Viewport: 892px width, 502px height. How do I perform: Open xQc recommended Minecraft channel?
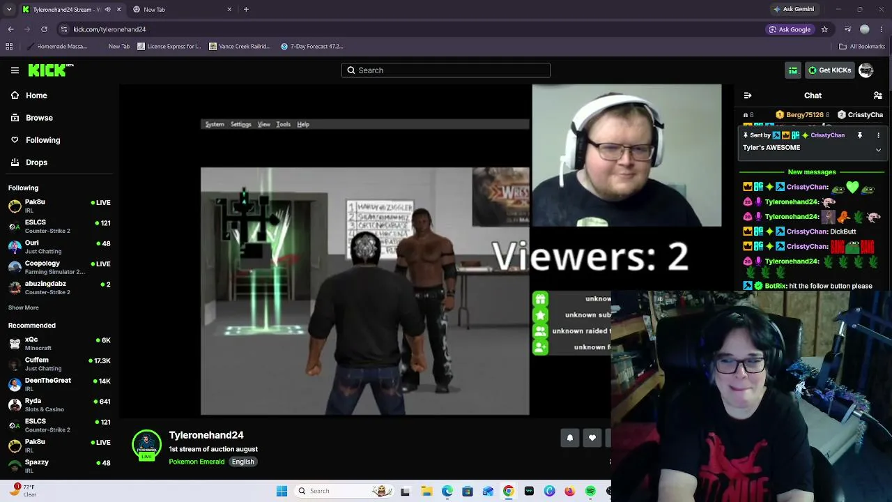(x=59, y=344)
